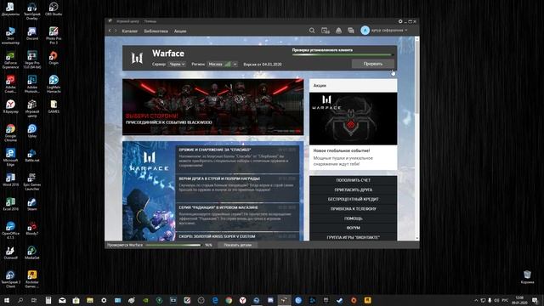The height and width of the screenshot is (306, 544).
Task: Click the Показать детали button
Action: pos(238,245)
